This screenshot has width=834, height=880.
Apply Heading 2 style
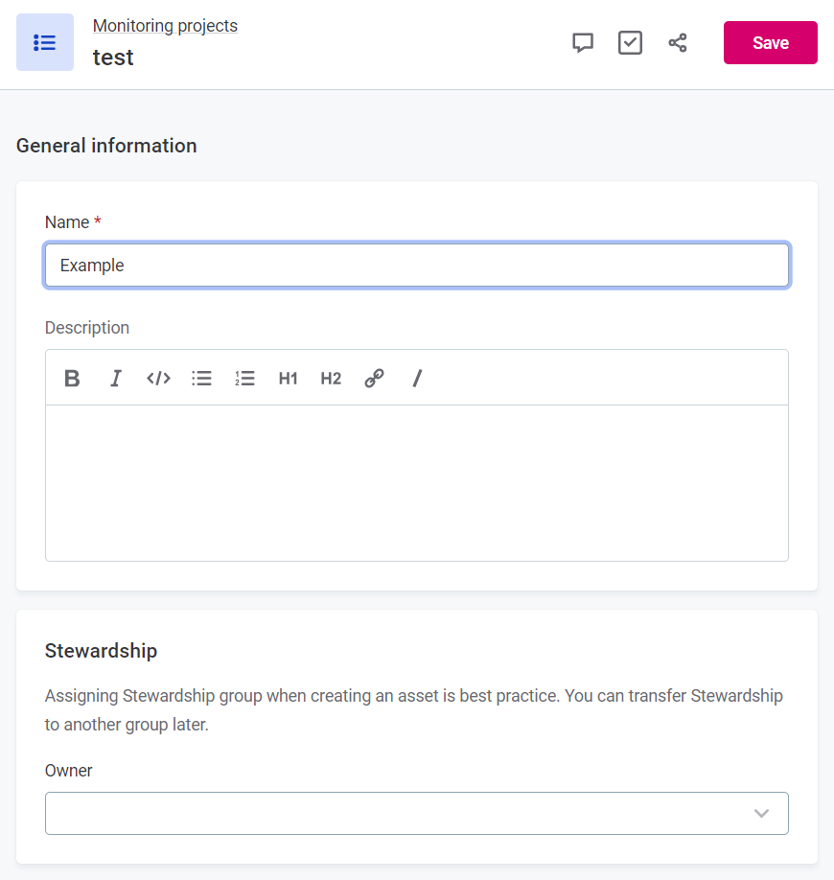point(331,379)
